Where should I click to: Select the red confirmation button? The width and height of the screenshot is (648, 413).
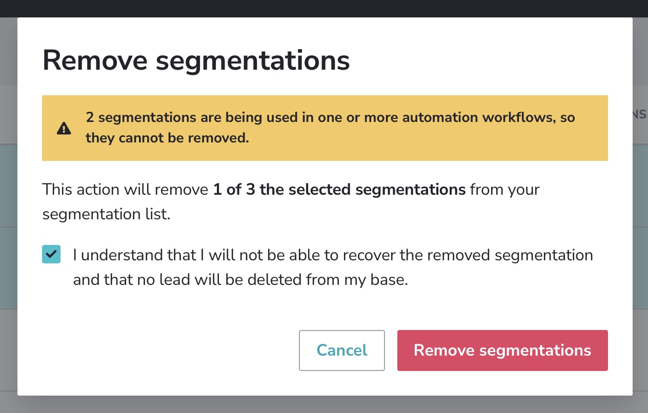[x=502, y=350]
